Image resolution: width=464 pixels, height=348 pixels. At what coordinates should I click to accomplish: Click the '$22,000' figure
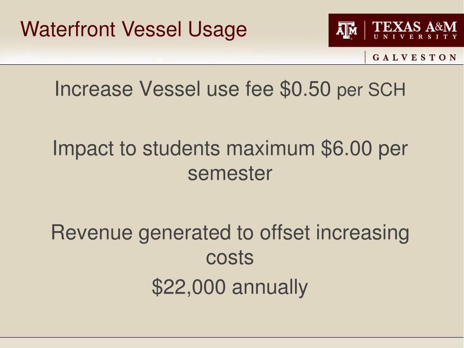click(x=188, y=287)
